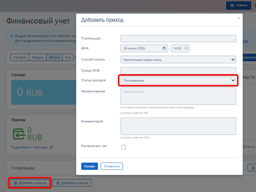Click the info icon in the module notice

click(x=11, y=36)
